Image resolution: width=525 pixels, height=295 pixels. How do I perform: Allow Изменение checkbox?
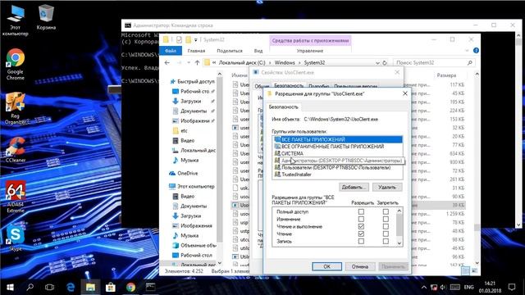(x=361, y=219)
